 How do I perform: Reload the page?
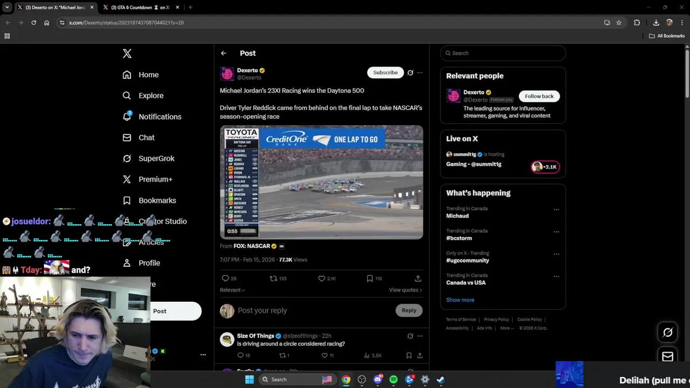(33, 23)
